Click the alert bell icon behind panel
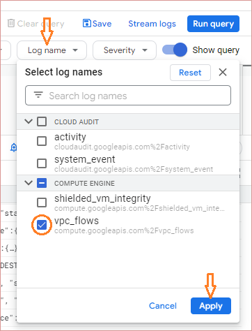 (x=14, y=148)
